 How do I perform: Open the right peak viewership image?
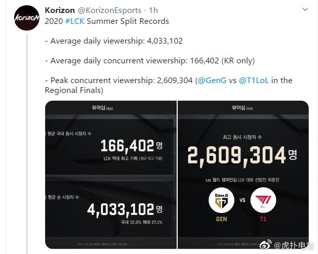click(243, 175)
